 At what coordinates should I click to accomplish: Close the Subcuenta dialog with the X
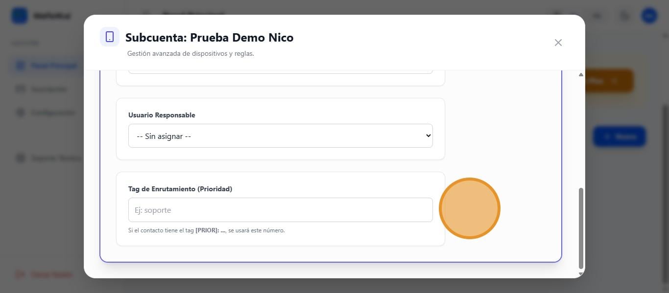point(558,43)
